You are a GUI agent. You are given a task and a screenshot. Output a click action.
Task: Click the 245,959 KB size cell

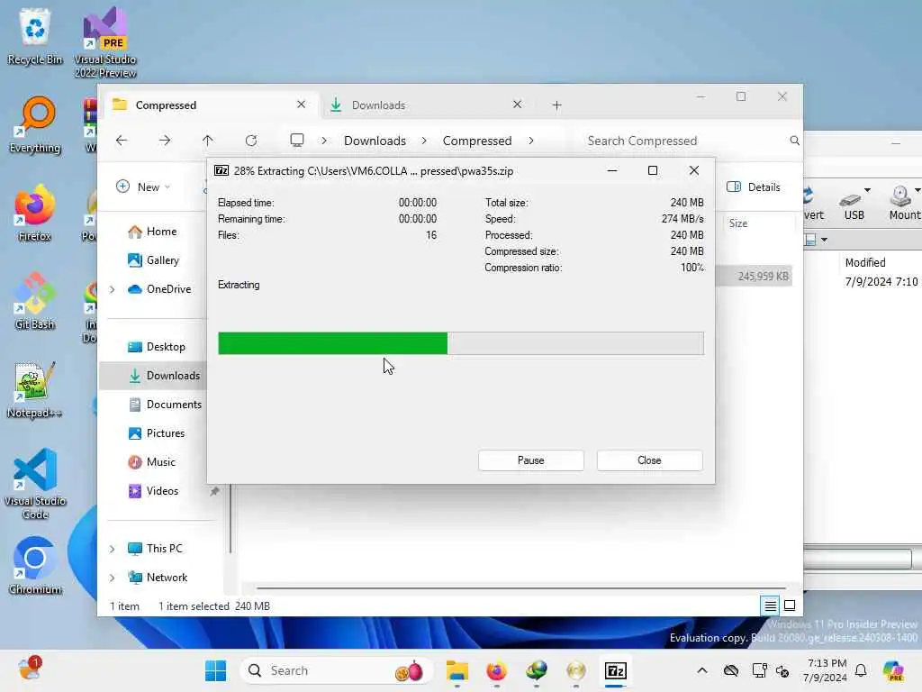(763, 276)
